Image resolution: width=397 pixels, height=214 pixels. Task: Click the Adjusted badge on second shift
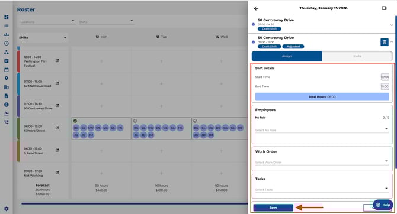293,47
